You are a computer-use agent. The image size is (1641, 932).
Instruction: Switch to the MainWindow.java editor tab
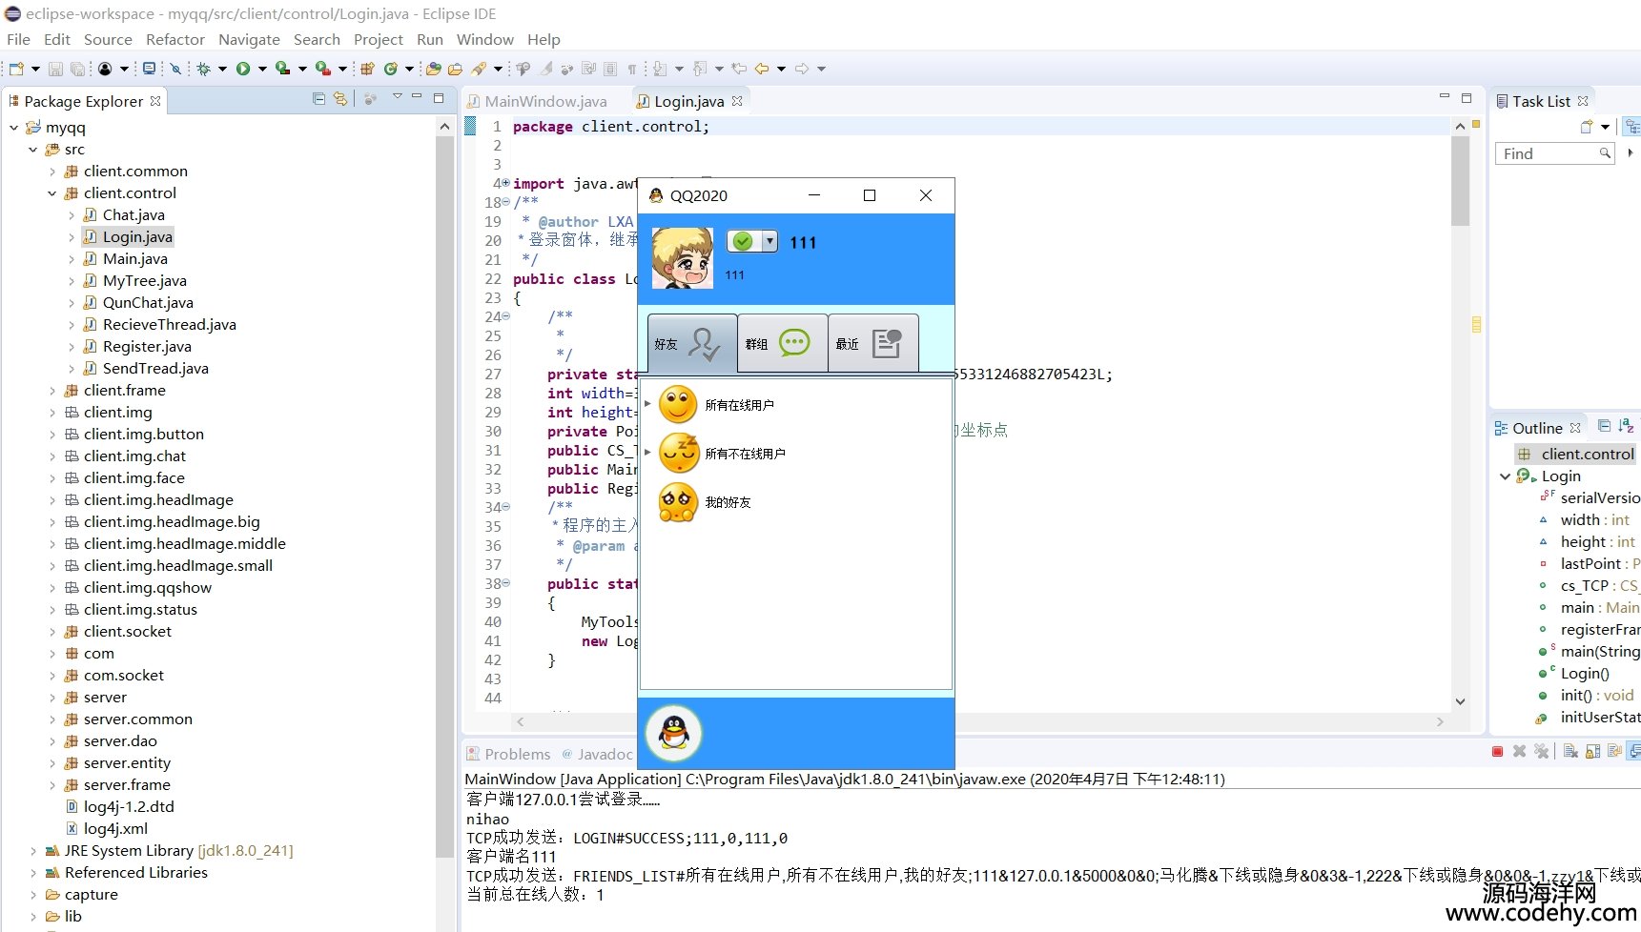(545, 101)
